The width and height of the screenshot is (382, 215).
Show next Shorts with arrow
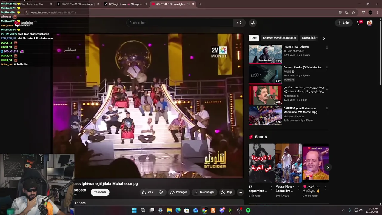[328, 167]
